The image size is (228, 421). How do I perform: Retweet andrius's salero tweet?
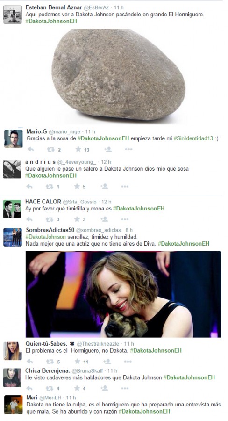50,186
